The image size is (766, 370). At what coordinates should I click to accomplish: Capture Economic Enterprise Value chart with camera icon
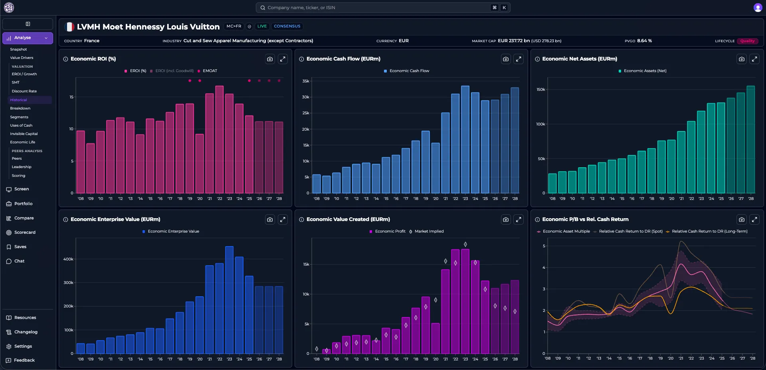click(270, 219)
